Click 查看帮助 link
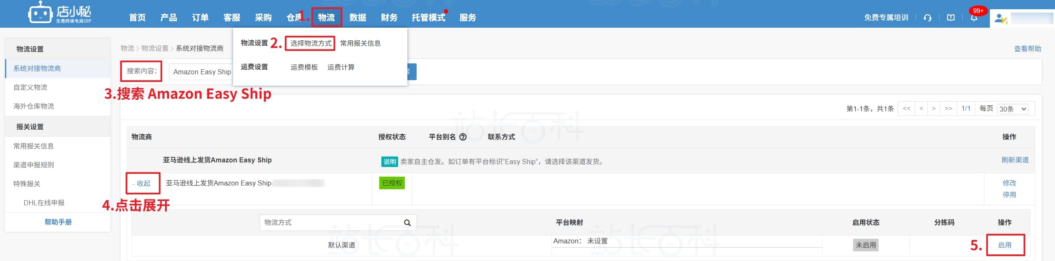Viewport: 1055px width, 261px height. (x=1027, y=49)
